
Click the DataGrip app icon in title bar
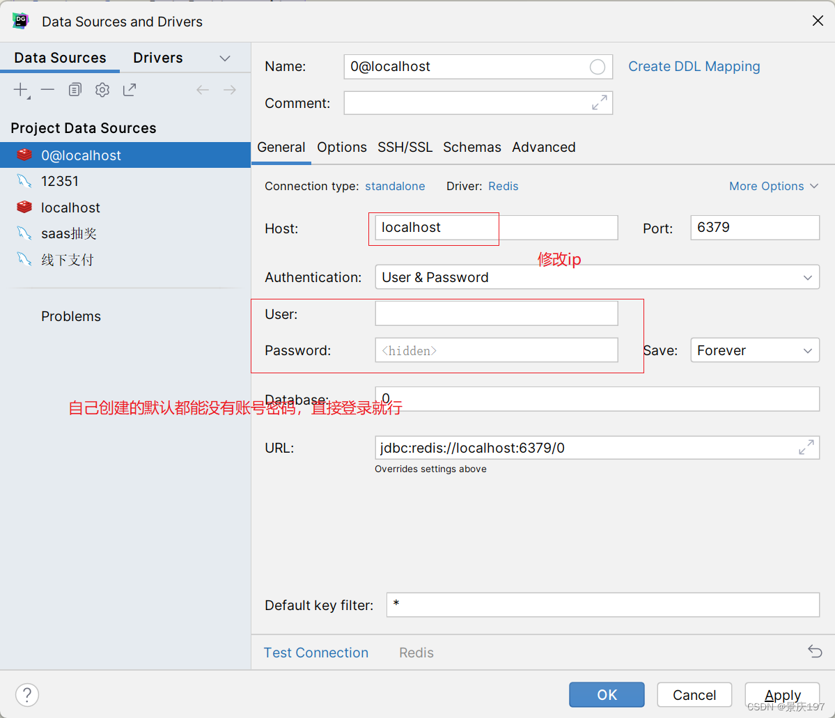click(20, 22)
